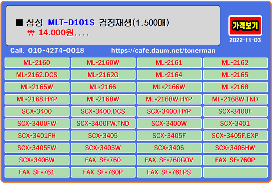This screenshot has height=183, width=272.
Task: Click the ML-2168W.HYP cell
Action: tap(169, 99)
